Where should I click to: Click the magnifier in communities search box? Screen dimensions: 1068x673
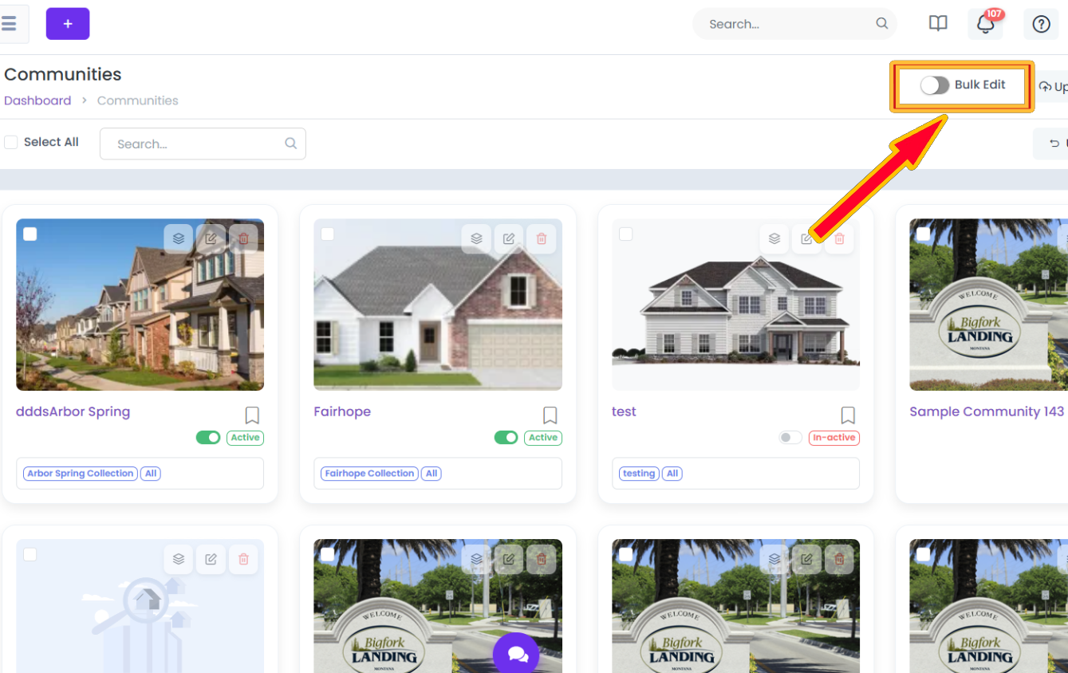pyautogui.click(x=290, y=144)
